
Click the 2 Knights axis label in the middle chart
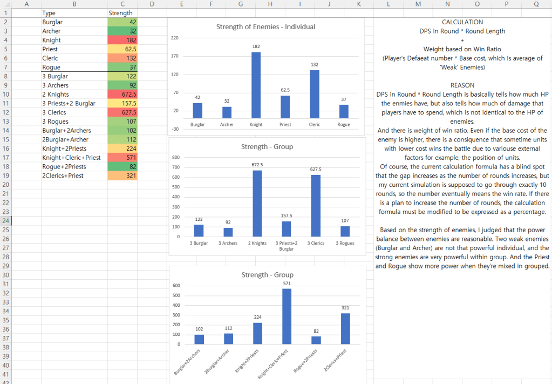point(257,244)
